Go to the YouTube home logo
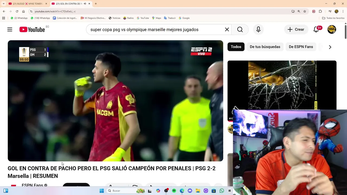 point(32,30)
